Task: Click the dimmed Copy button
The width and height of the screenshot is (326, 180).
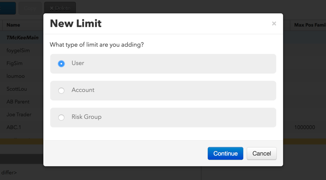Action: click(x=30, y=8)
